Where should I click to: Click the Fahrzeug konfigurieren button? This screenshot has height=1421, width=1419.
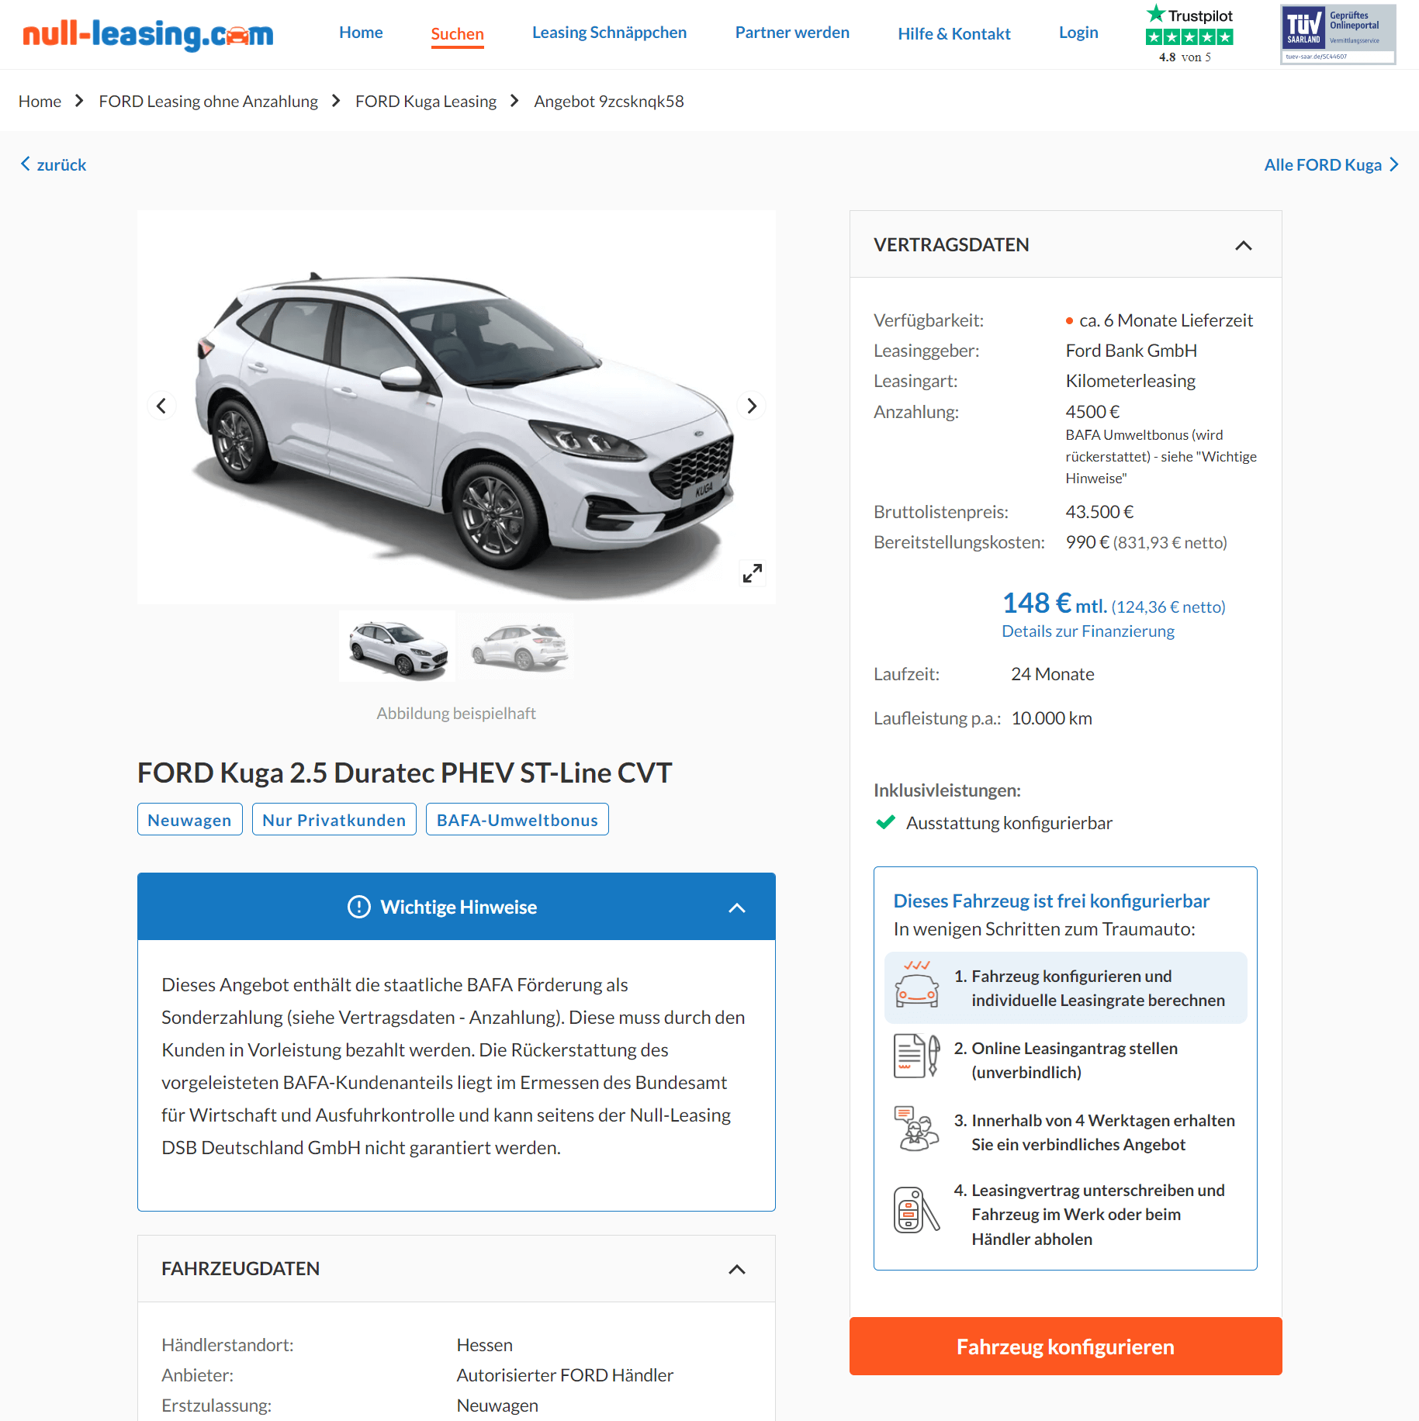coord(1065,1347)
